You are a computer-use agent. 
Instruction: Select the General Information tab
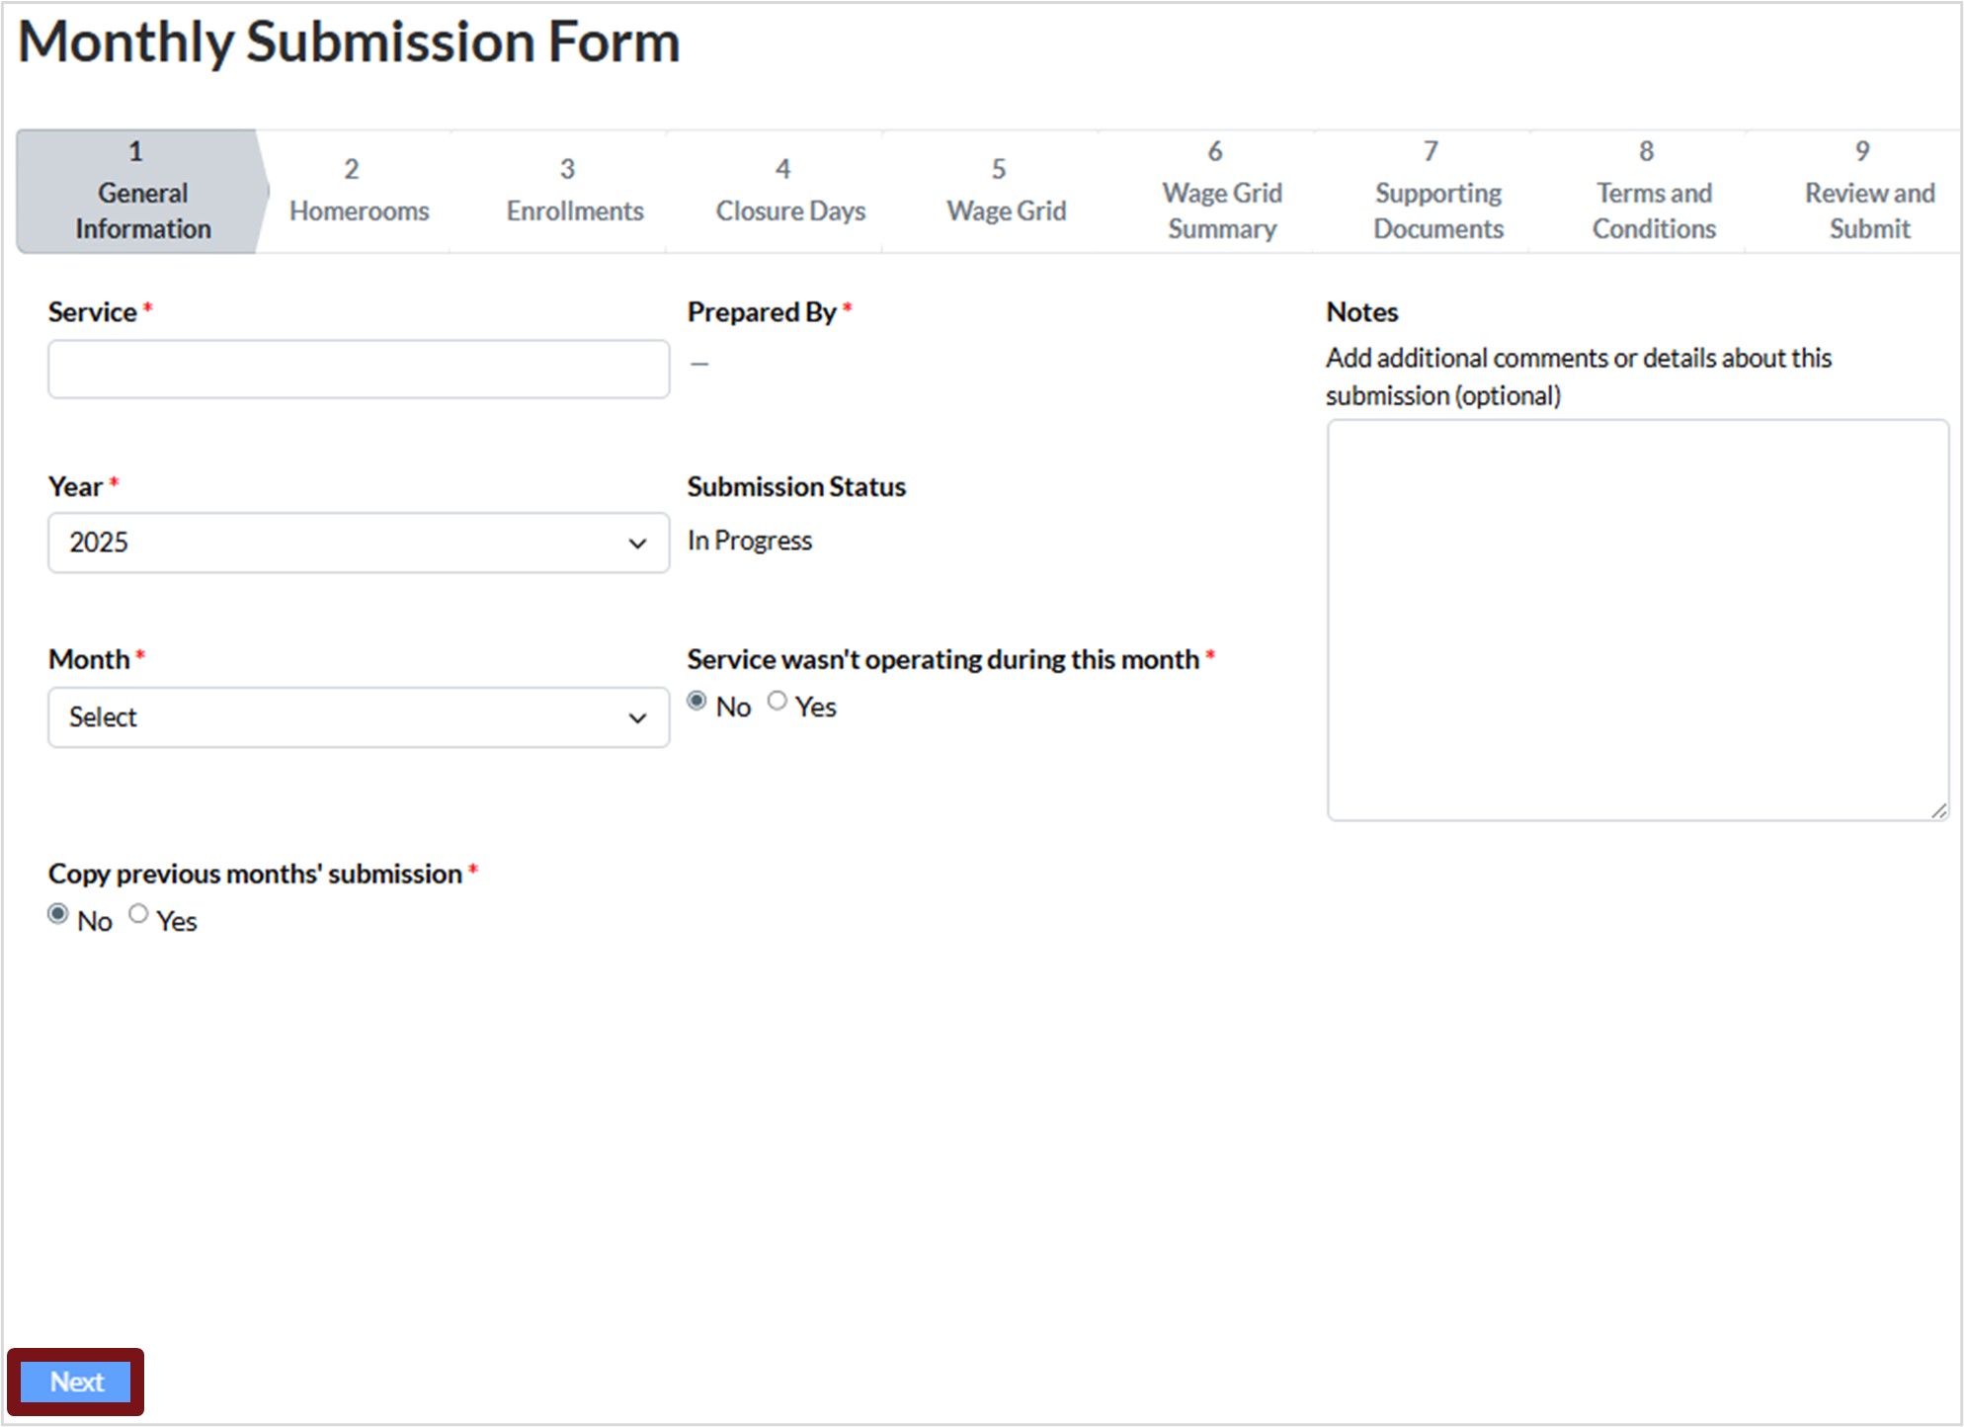coord(142,192)
